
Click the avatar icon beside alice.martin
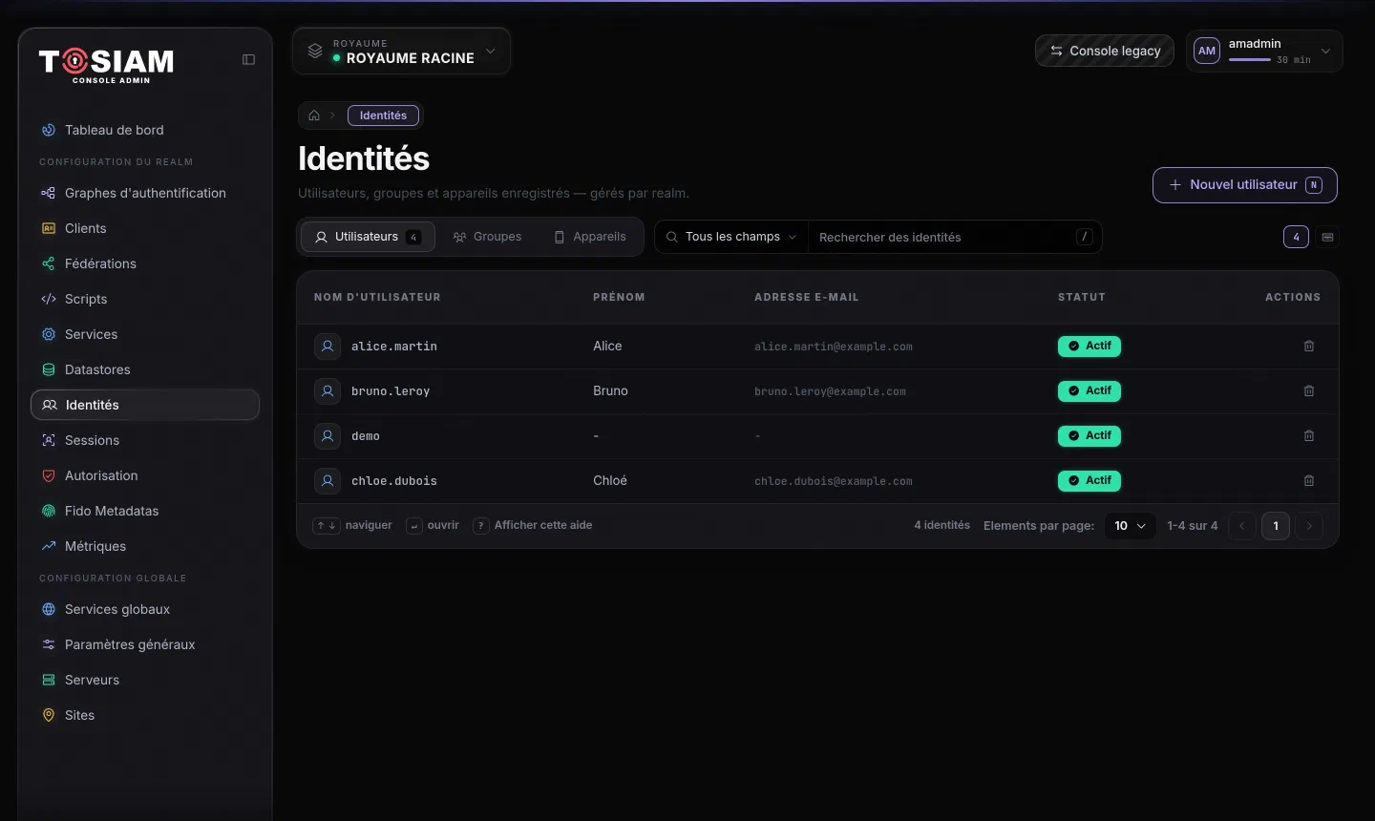point(328,347)
